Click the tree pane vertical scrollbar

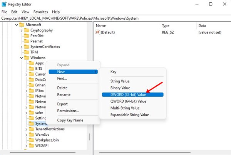click(x=90, y=137)
